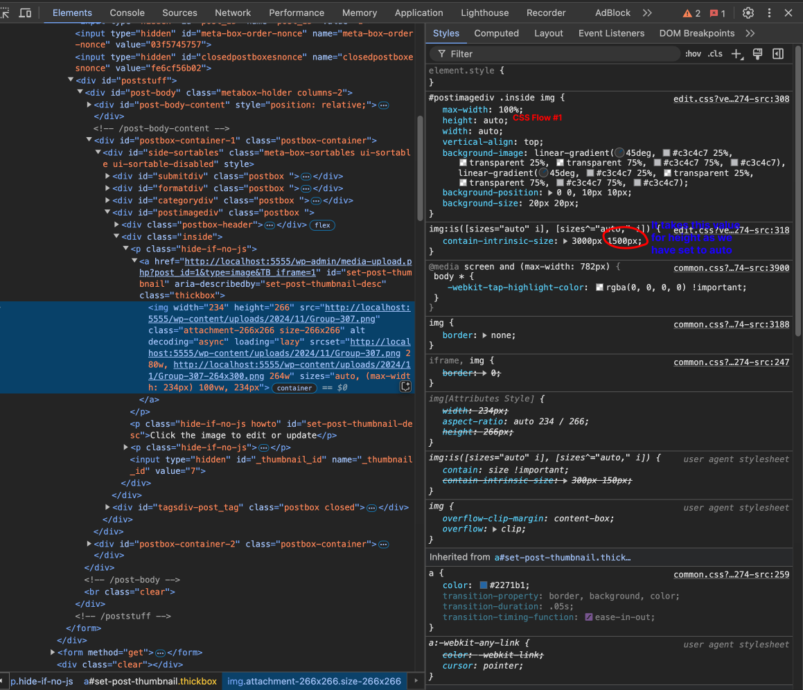Toggle the .cls element classes panel
The height and width of the screenshot is (690, 803).
coord(714,54)
